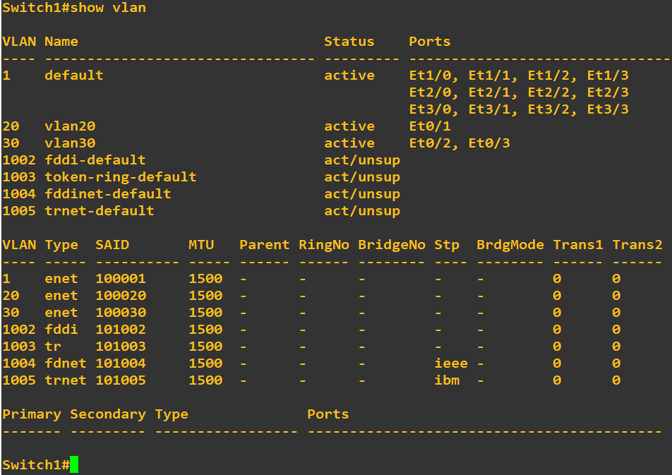The height and width of the screenshot is (475, 672).
Task: Click the 'vlan20' name entry
Action: (70, 126)
